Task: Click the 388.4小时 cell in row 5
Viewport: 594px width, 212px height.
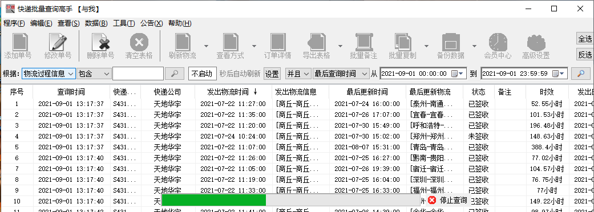Action: [x=547, y=147]
